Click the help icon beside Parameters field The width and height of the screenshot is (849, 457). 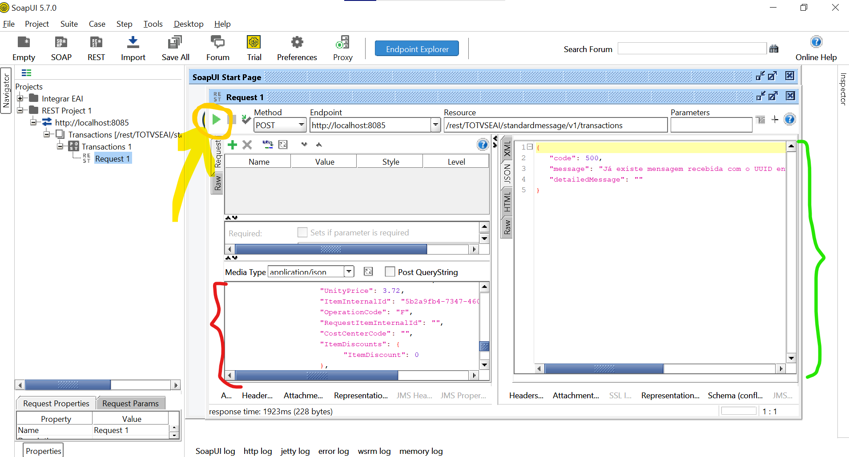pos(789,119)
